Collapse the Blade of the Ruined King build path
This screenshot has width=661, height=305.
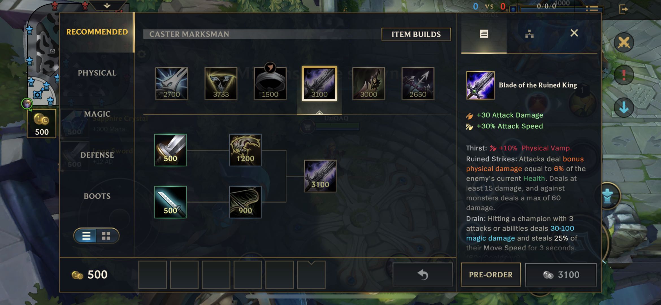tap(319, 112)
